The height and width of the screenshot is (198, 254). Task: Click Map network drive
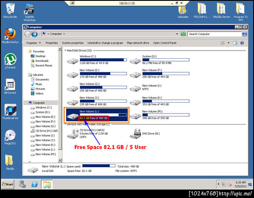[x=138, y=43]
